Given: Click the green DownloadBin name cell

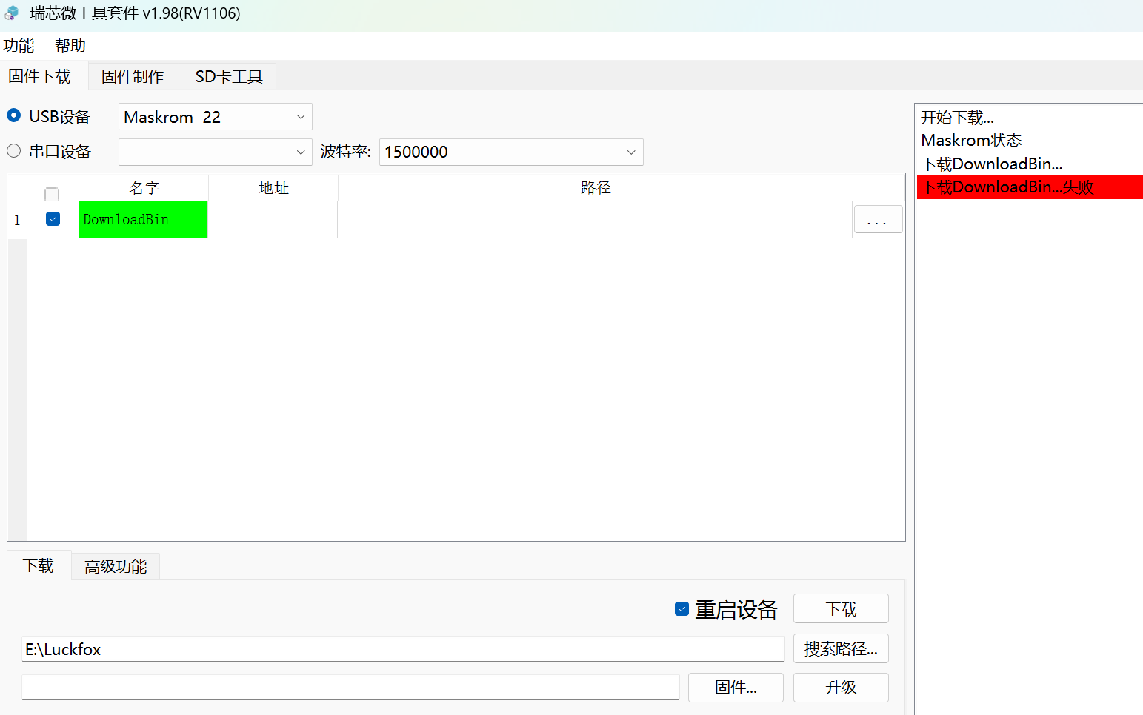Looking at the screenshot, I should [143, 219].
